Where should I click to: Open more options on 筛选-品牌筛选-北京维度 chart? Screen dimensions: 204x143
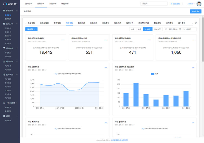(x=193, y=67)
